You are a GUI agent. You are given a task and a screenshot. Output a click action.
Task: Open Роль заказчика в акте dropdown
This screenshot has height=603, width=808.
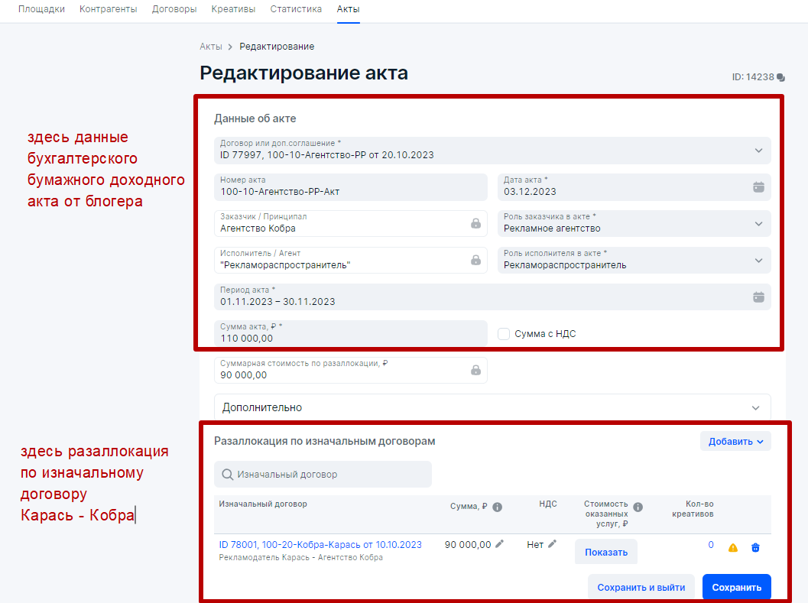click(758, 224)
